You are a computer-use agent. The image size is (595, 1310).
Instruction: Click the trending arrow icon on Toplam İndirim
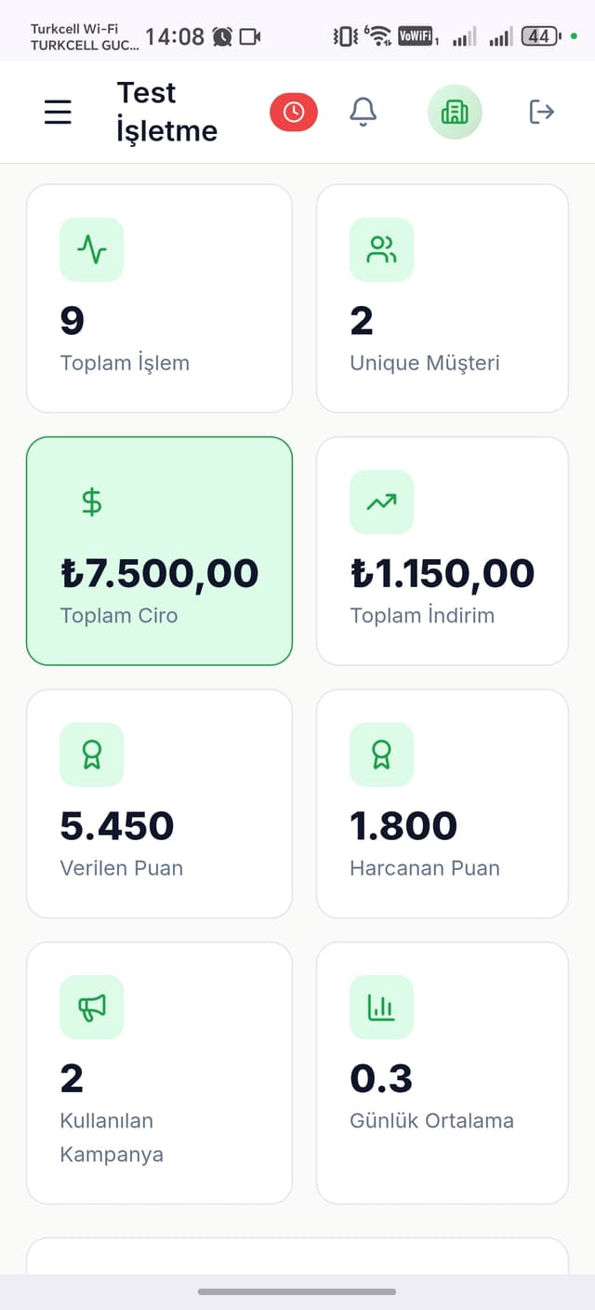point(381,503)
